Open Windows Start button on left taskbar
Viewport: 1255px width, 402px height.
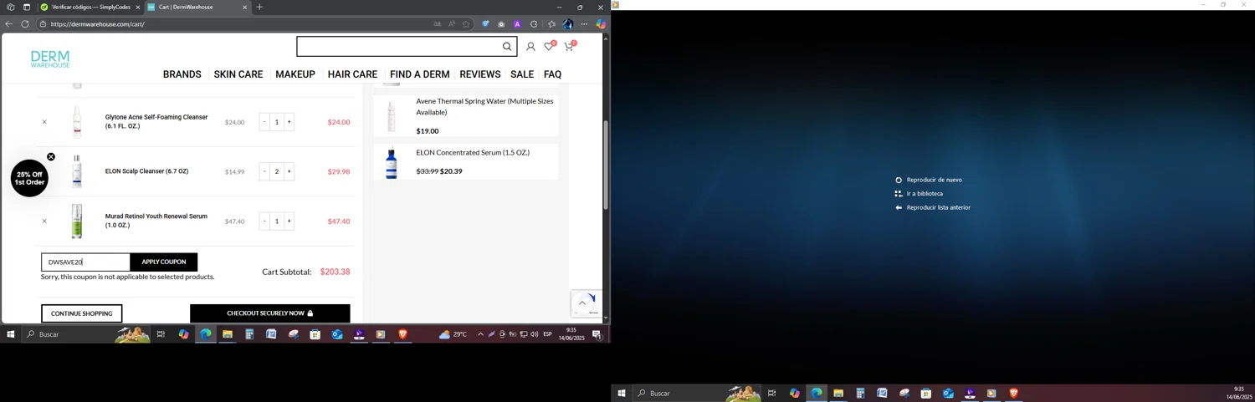11,334
